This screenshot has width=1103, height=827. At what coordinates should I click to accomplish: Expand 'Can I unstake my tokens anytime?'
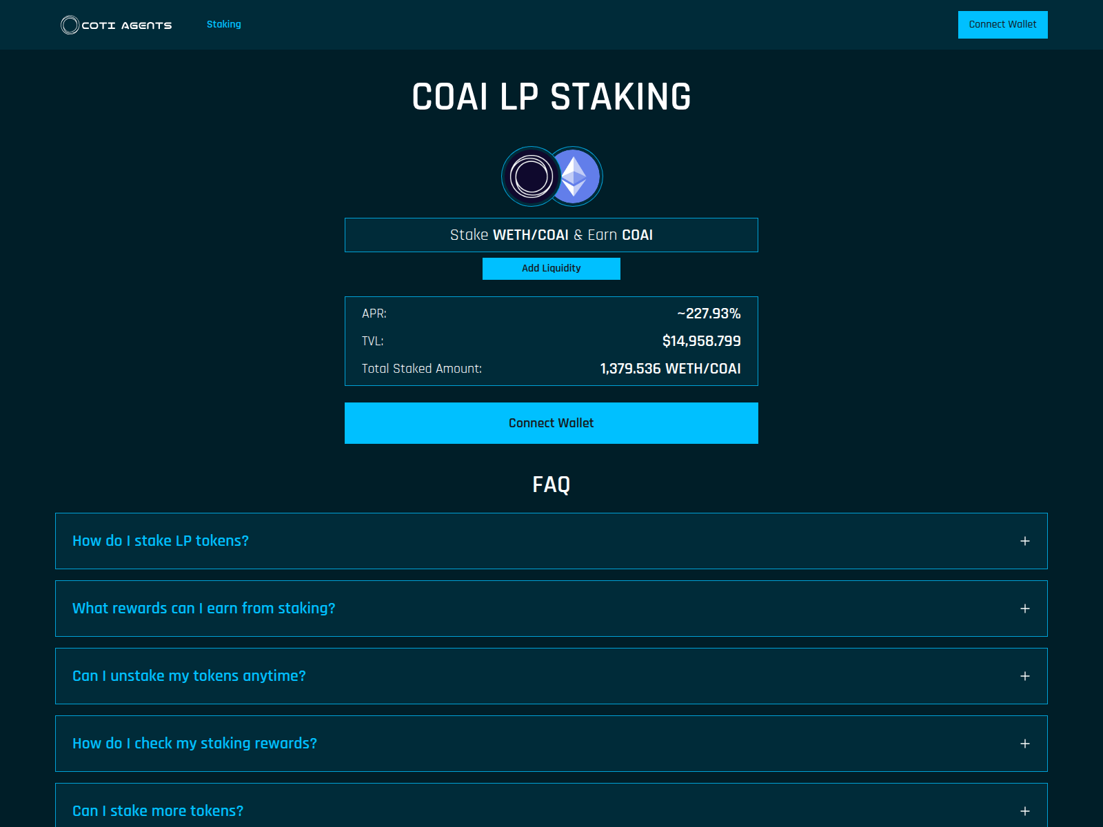pos(551,676)
